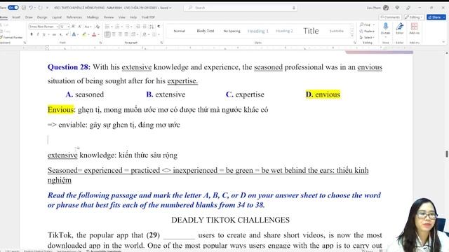Click the Search box in title bar

click(241, 8)
